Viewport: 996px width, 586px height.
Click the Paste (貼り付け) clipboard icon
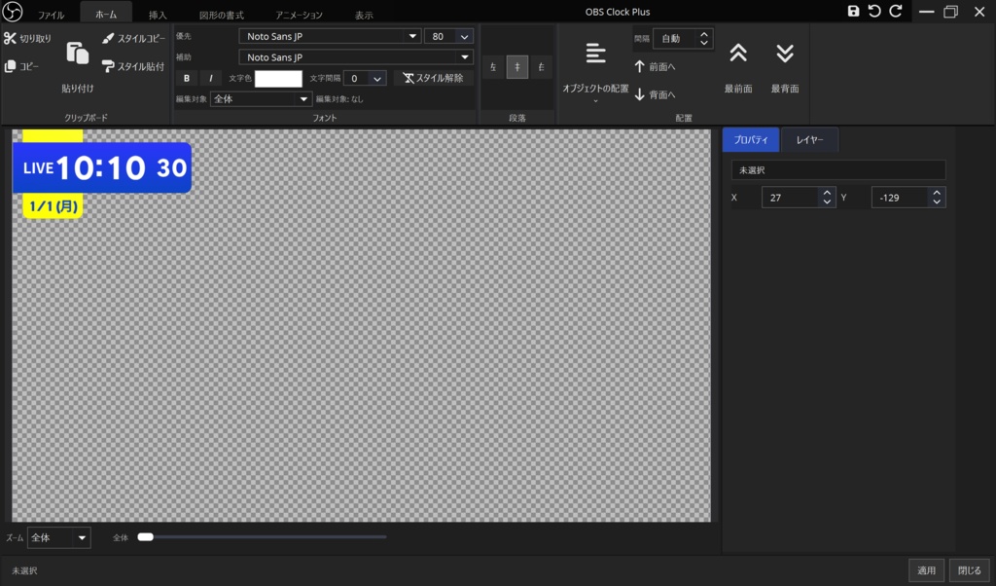78,54
